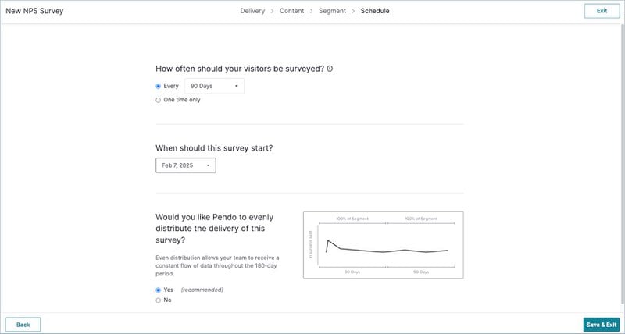This screenshot has height=334, width=625.
Task: Click the caret arrow in date field
Action: coord(208,165)
